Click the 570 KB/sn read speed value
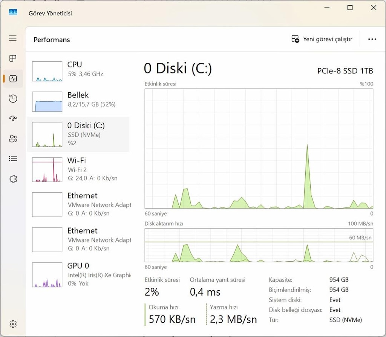386x337 pixels. [172, 319]
